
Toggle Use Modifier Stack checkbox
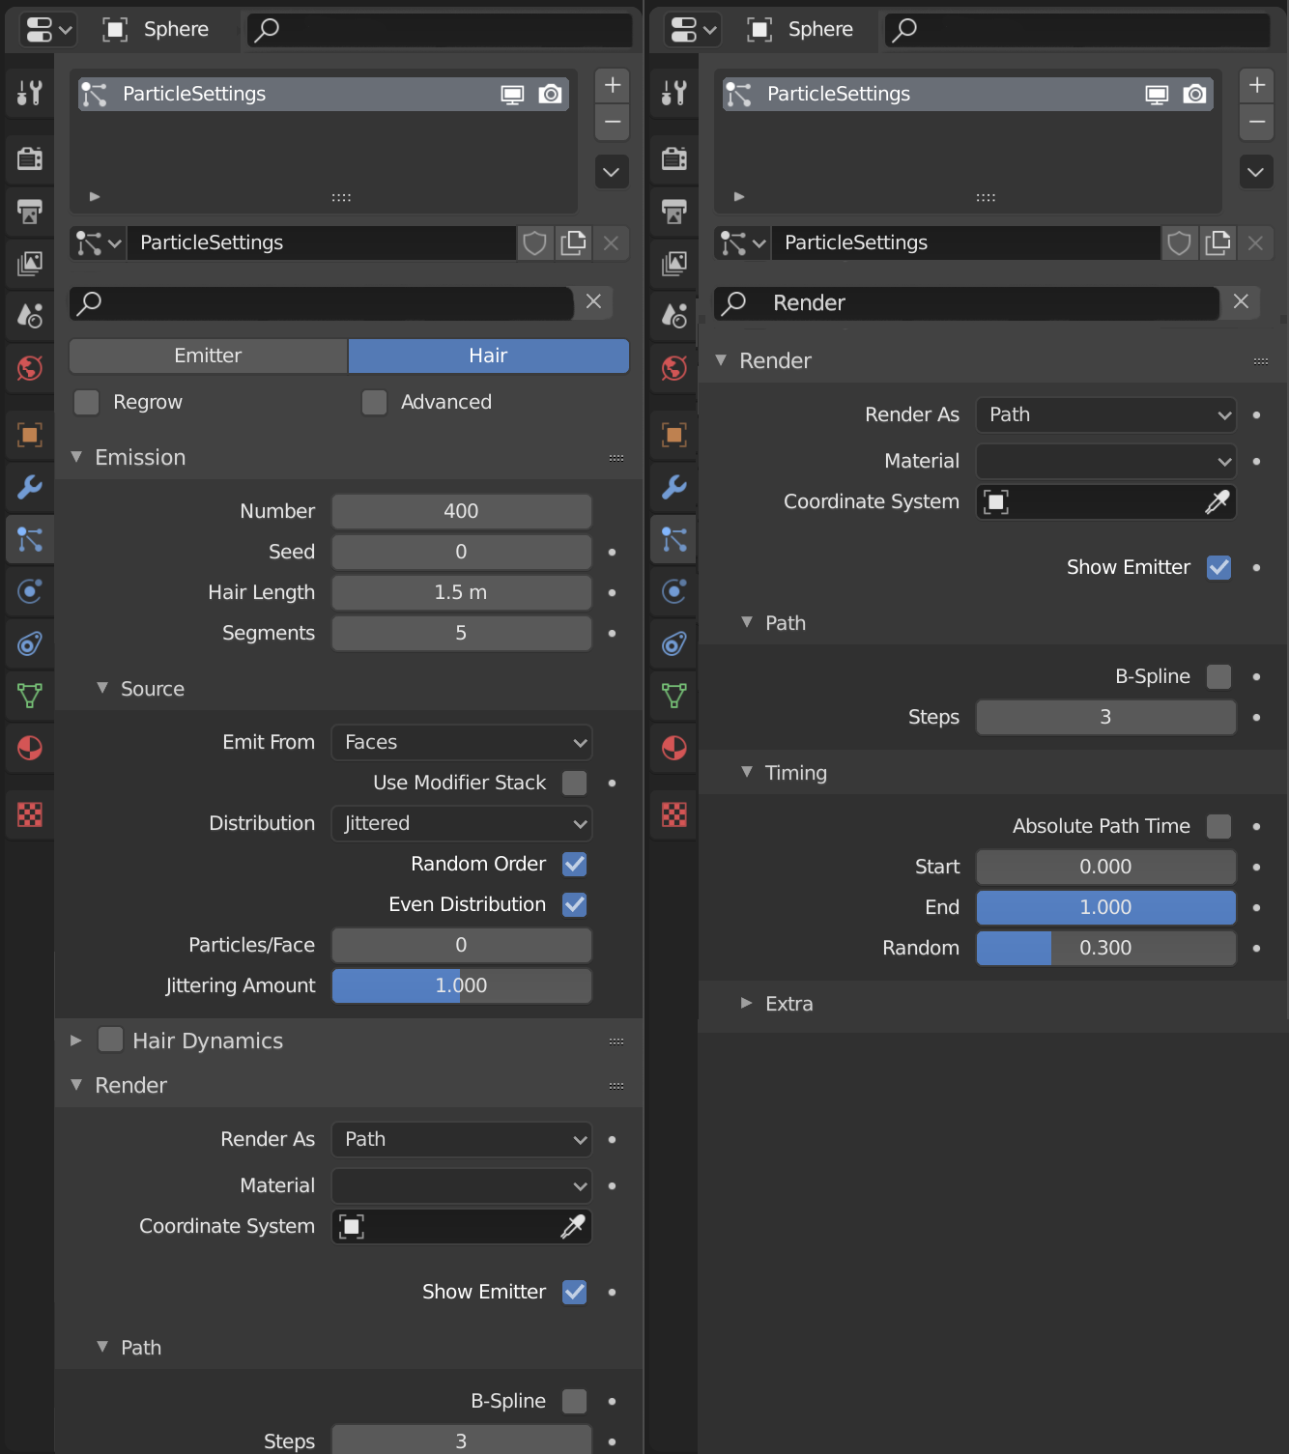pos(575,783)
